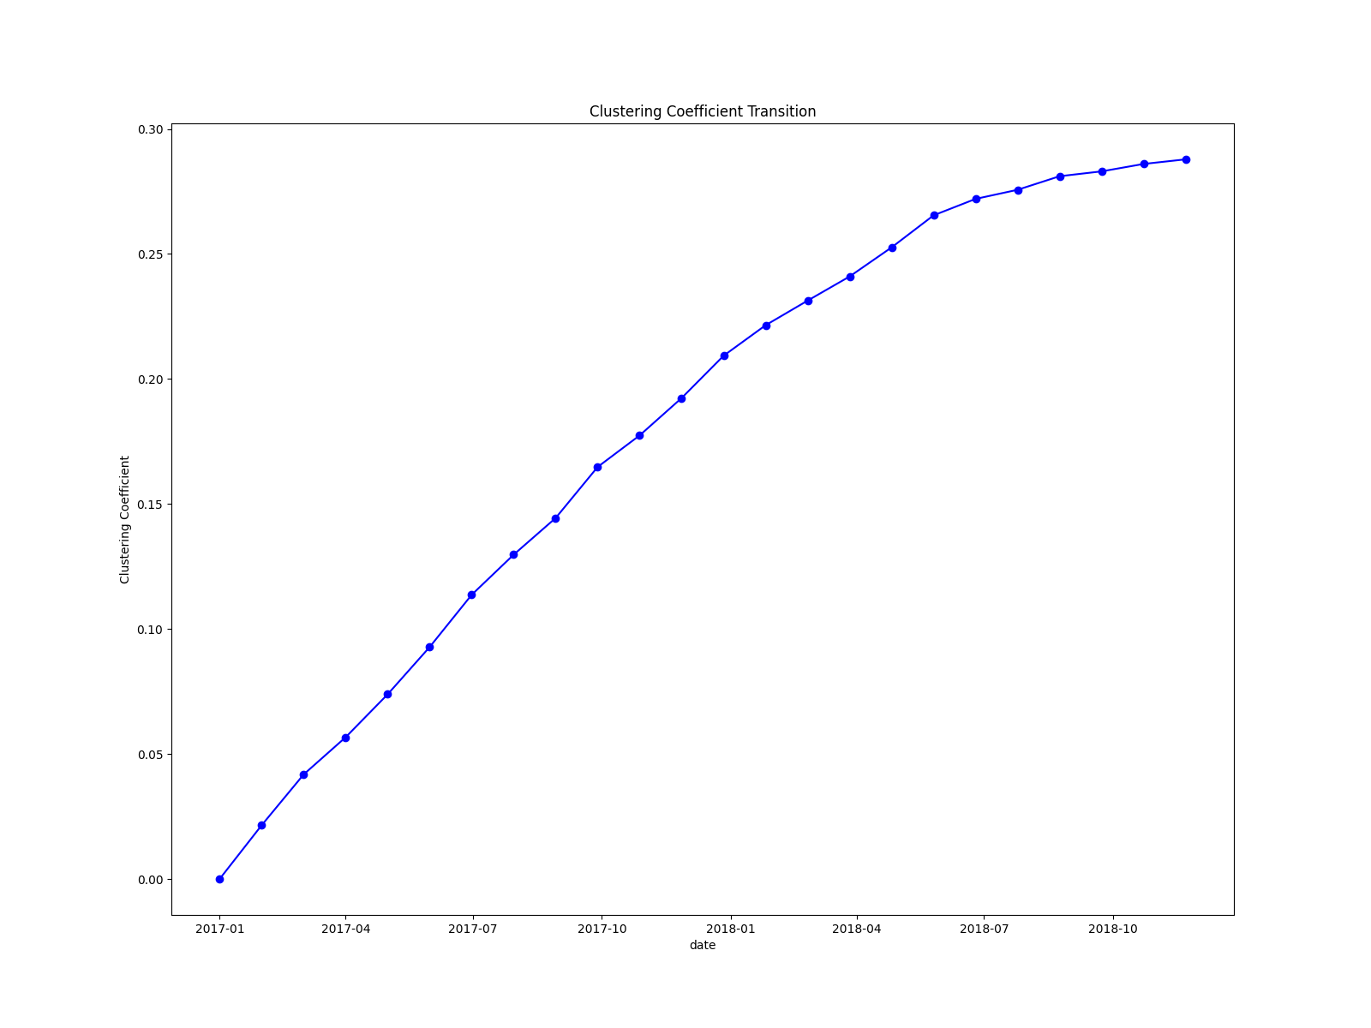1371x1028 pixels.
Task: Click the '2017-01' x-axis tick label
Action: [219, 929]
